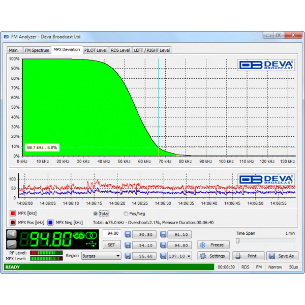
Task: Tune to preset 90.50
Action: point(144,234)
